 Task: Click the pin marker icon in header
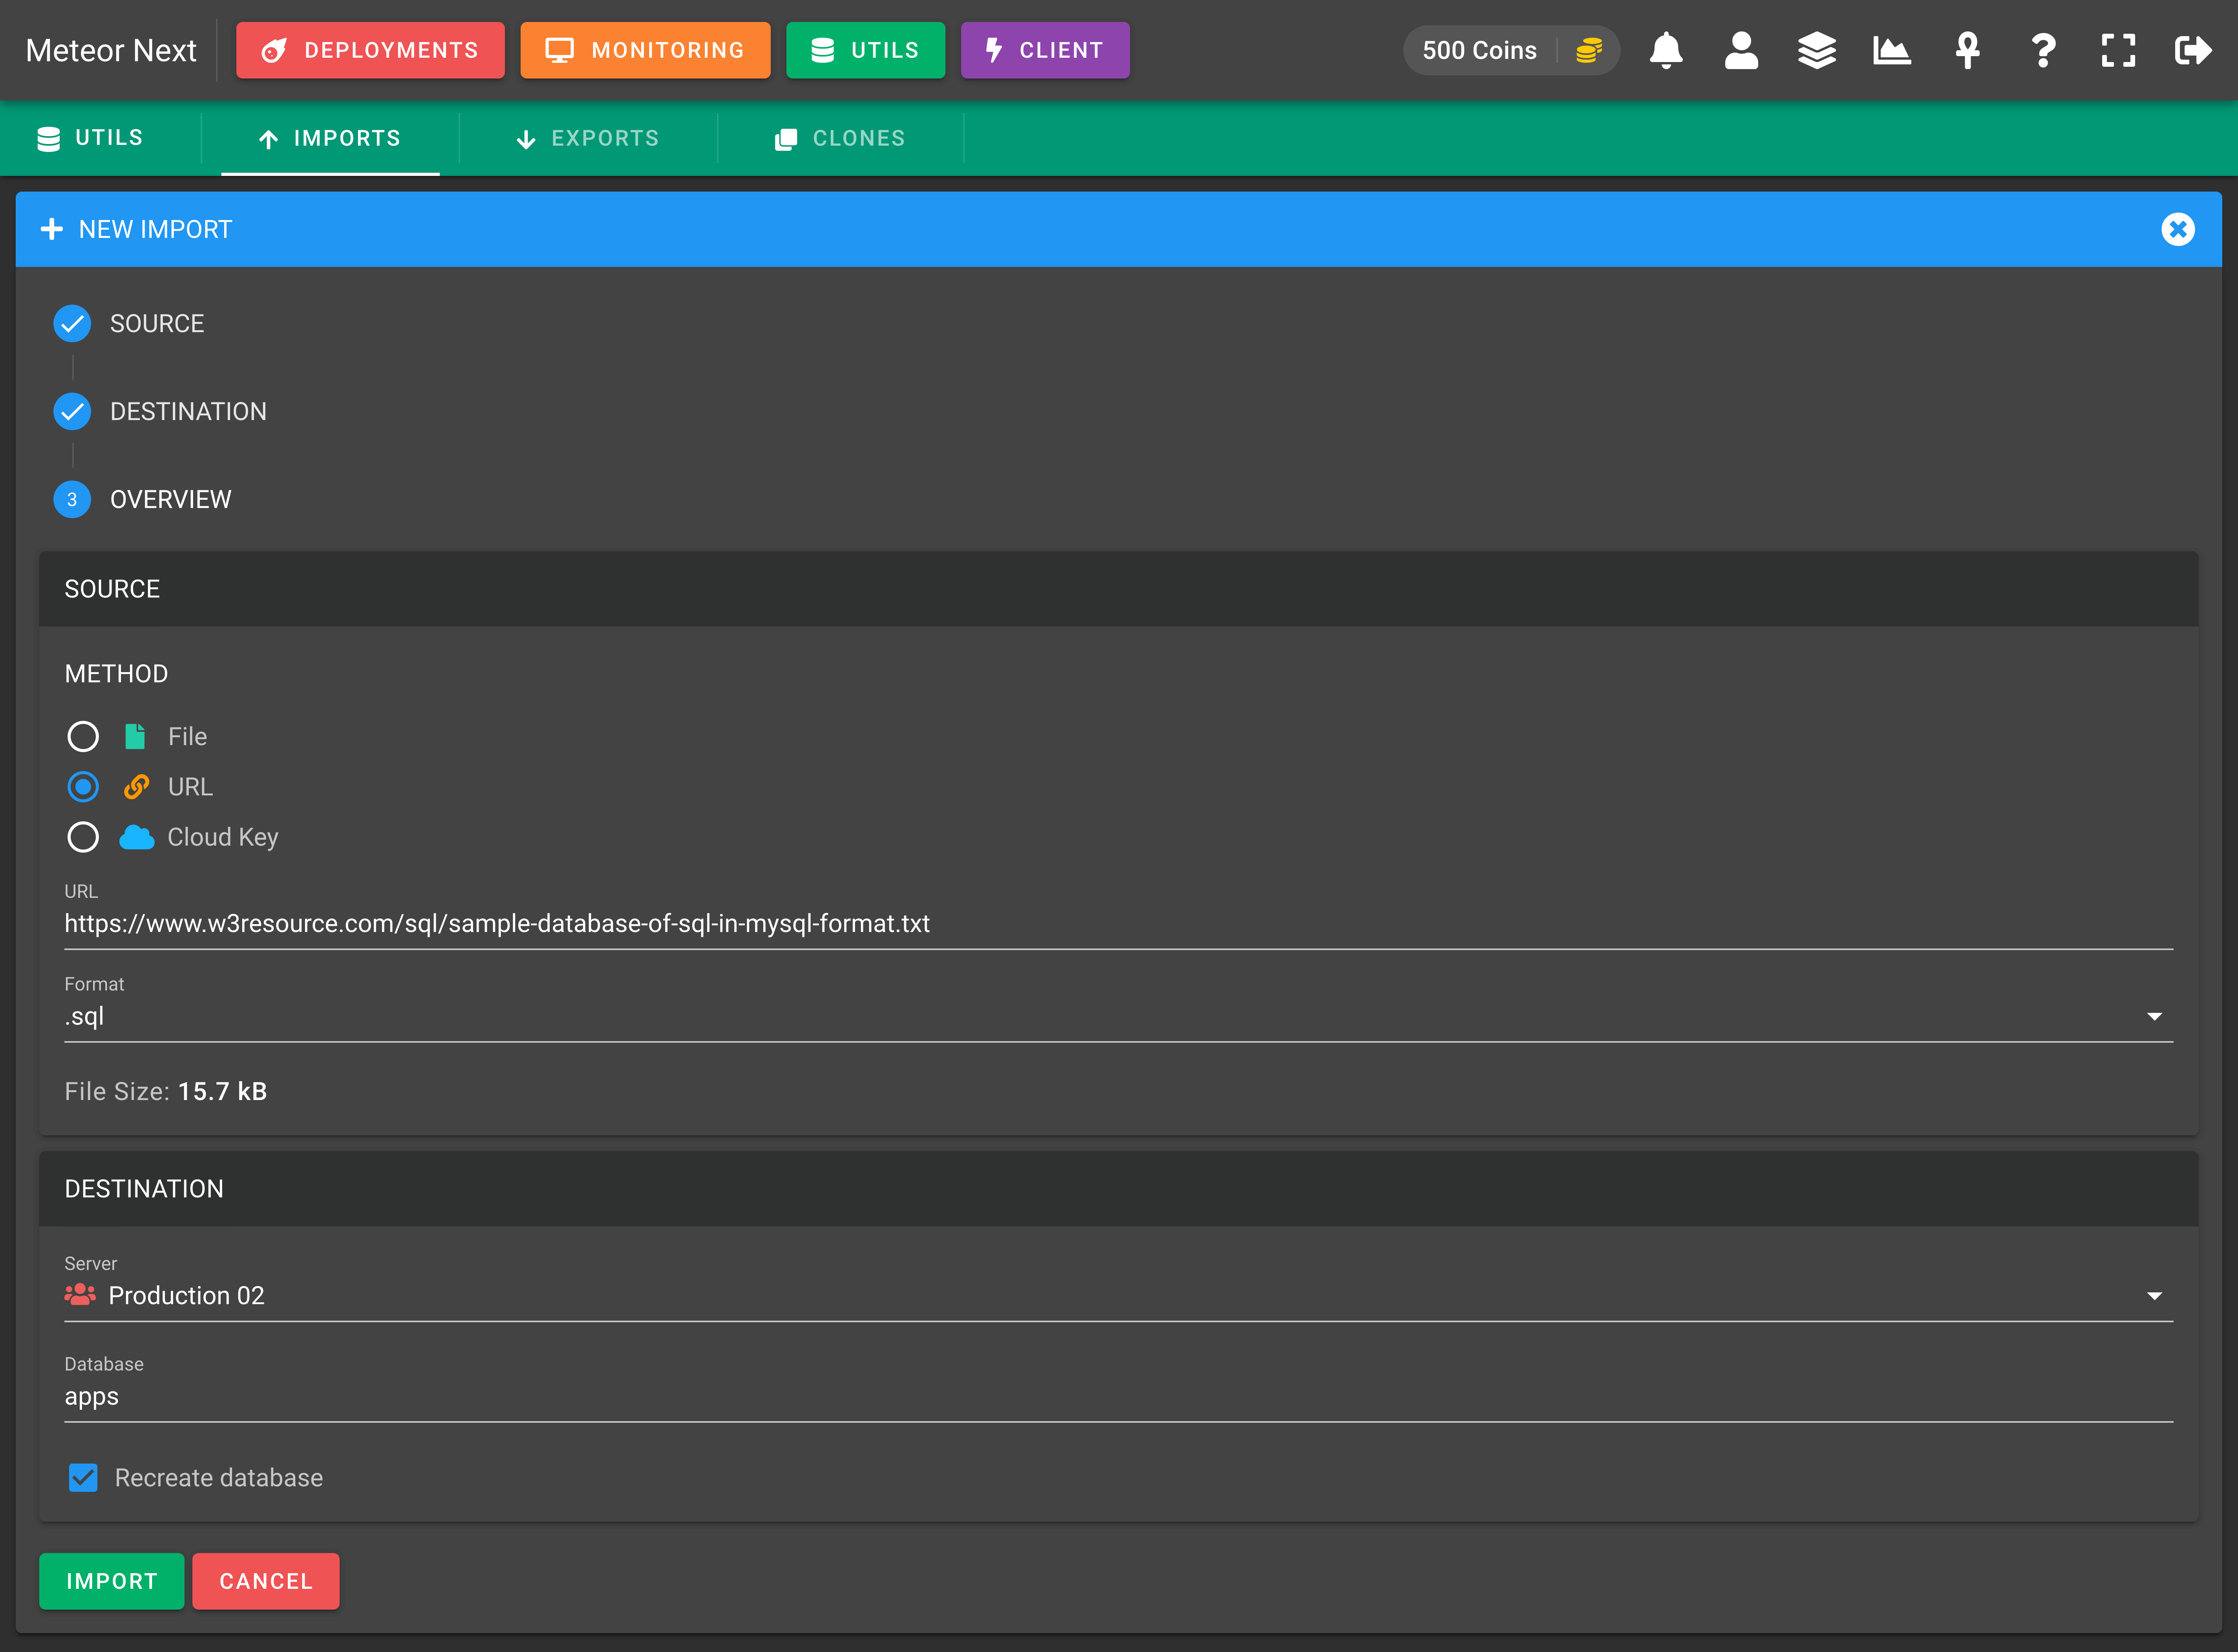click(1967, 50)
